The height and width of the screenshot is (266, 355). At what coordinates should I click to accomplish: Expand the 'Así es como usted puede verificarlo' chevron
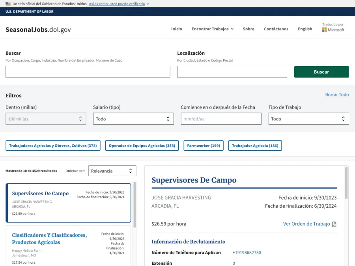(148, 4)
